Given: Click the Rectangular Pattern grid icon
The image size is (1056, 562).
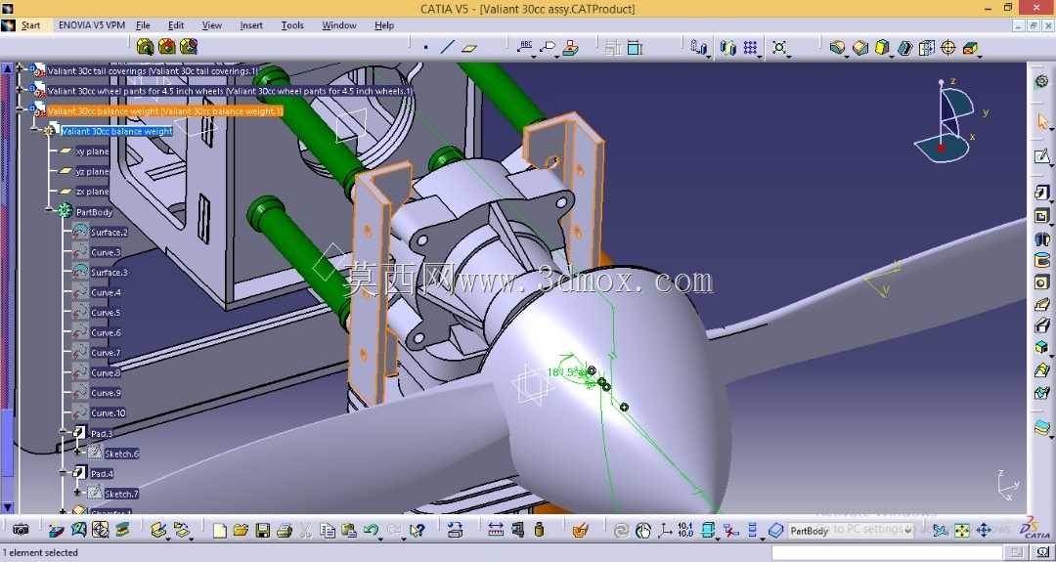Looking at the screenshot, I should [750, 47].
